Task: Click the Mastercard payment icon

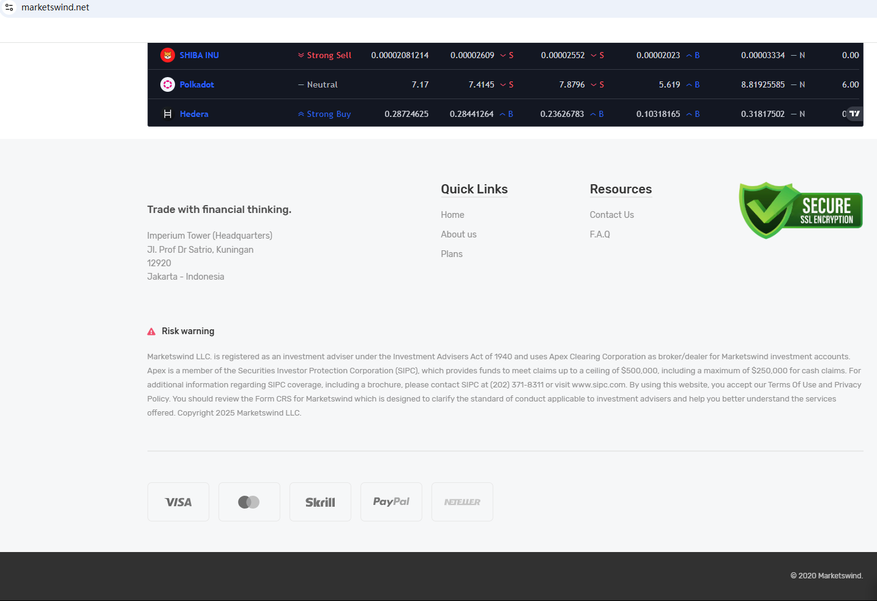Action: click(249, 502)
